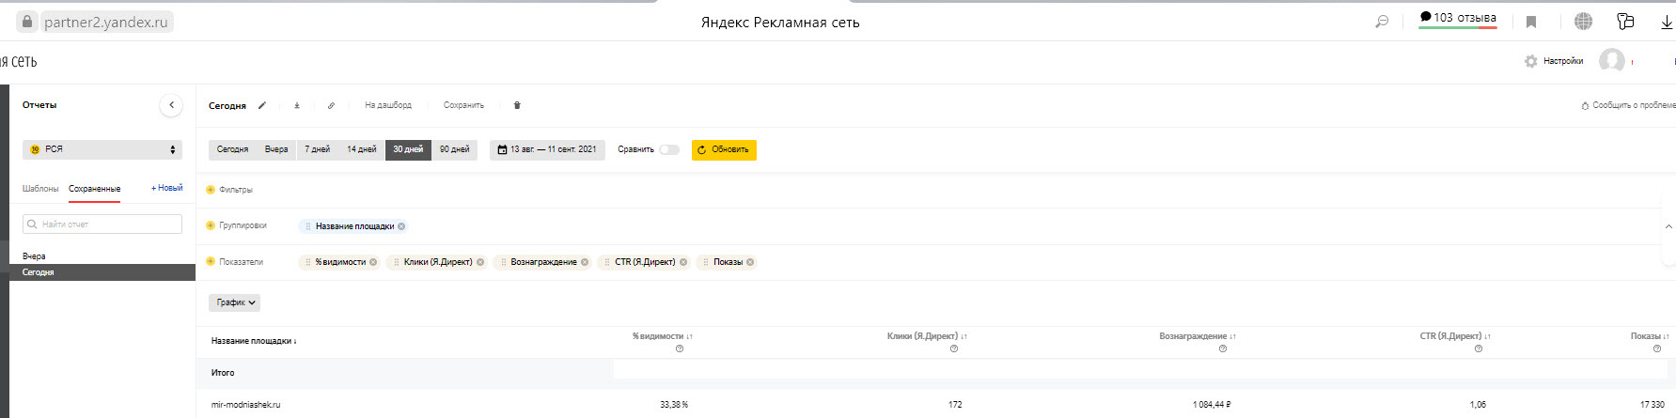This screenshot has width=1676, height=418.
Task: Select the 30 дней period
Action: click(x=408, y=149)
